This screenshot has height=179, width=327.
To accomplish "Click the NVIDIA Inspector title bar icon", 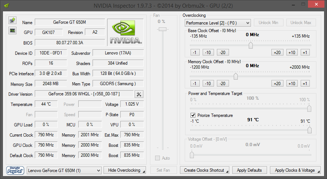I will click(x=7, y=5).
